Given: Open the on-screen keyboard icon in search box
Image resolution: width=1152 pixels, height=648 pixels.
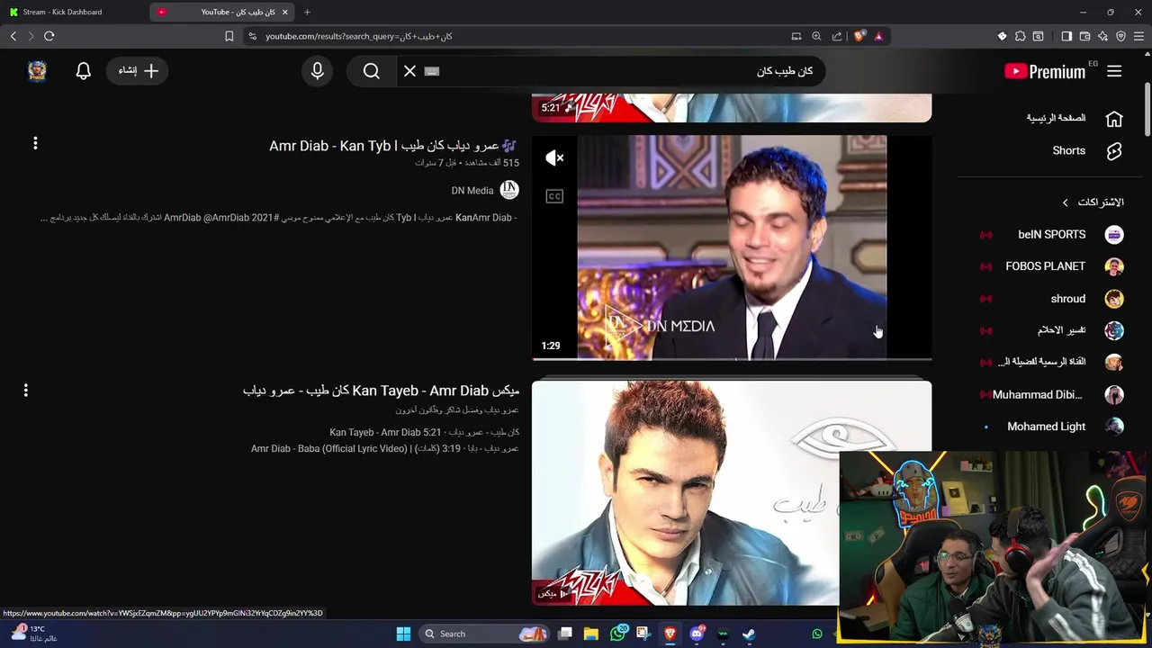Looking at the screenshot, I should click(432, 71).
